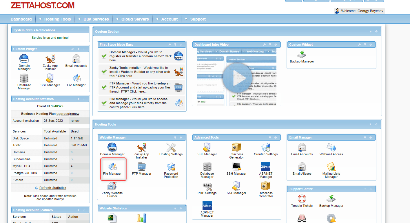Screen dimensions: 410x223
Task: Click the move handle on the Email Manager header
Action: tap(370, 137)
